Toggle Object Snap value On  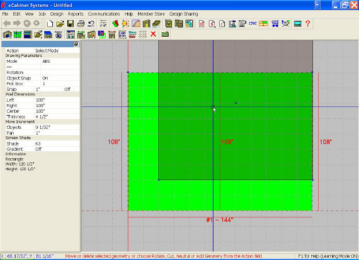(60, 78)
